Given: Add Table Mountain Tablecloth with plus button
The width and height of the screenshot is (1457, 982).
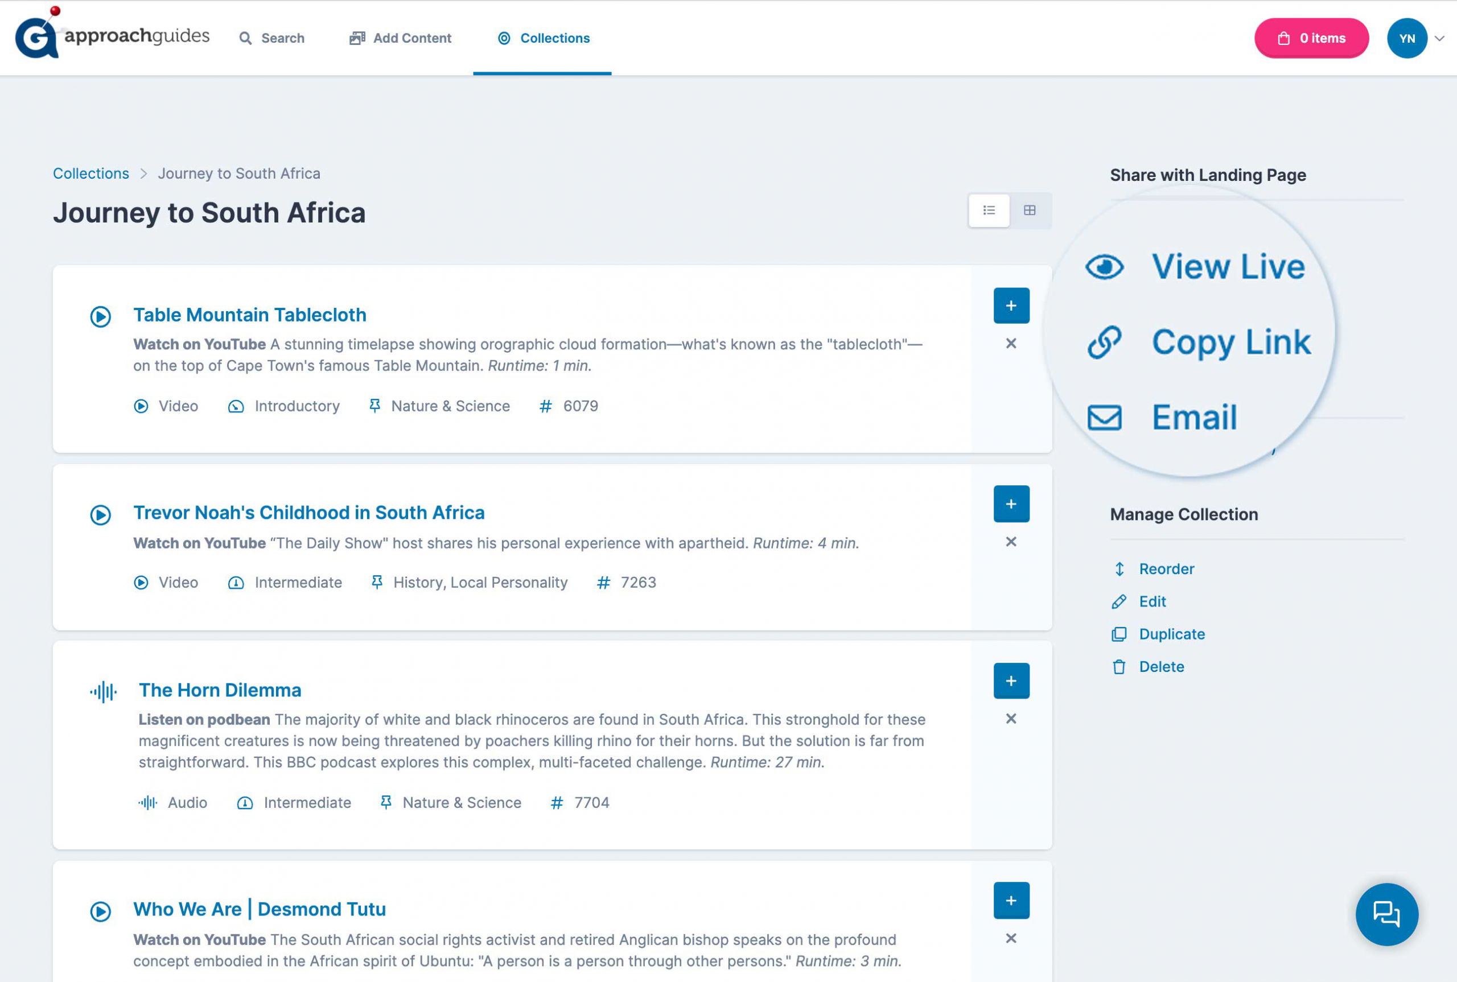Looking at the screenshot, I should click(x=1011, y=306).
